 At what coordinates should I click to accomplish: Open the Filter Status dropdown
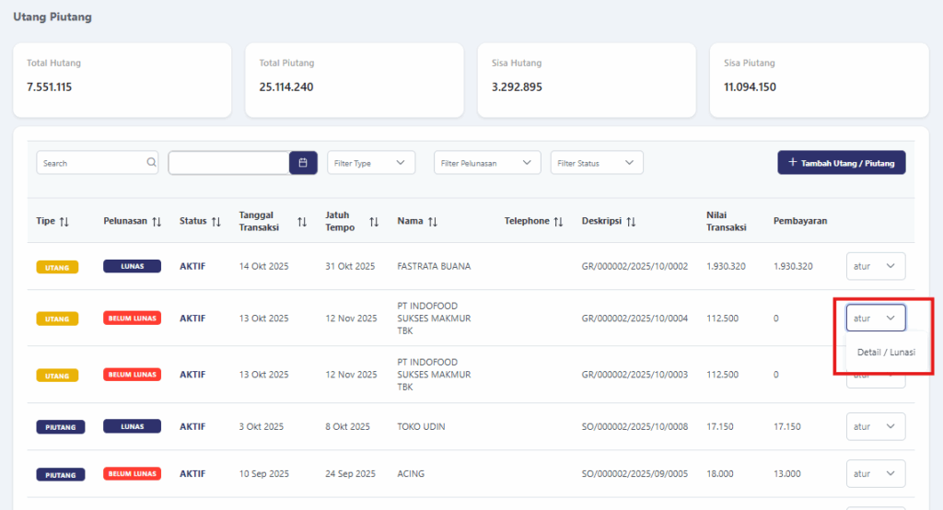click(596, 163)
